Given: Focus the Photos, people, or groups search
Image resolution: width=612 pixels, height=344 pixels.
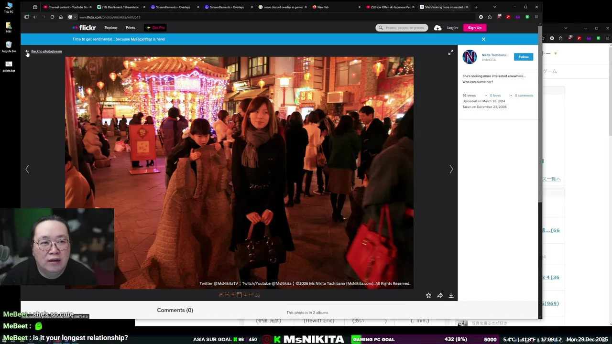Looking at the screenshot, I should 402,28.
